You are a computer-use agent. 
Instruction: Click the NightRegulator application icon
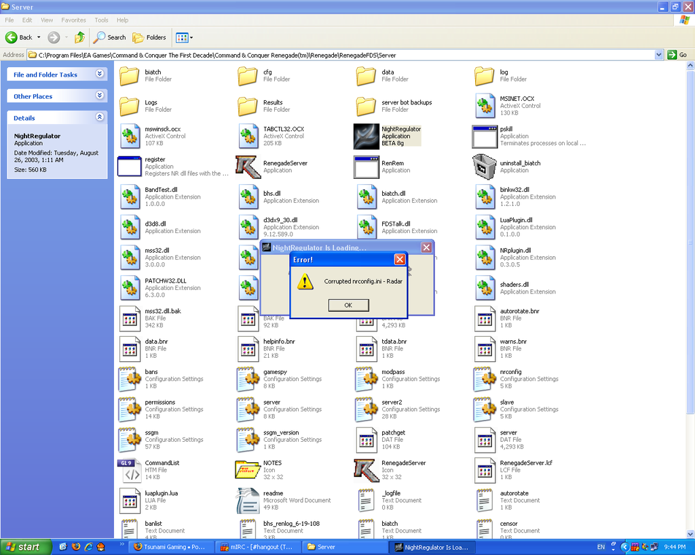(366, 136)
